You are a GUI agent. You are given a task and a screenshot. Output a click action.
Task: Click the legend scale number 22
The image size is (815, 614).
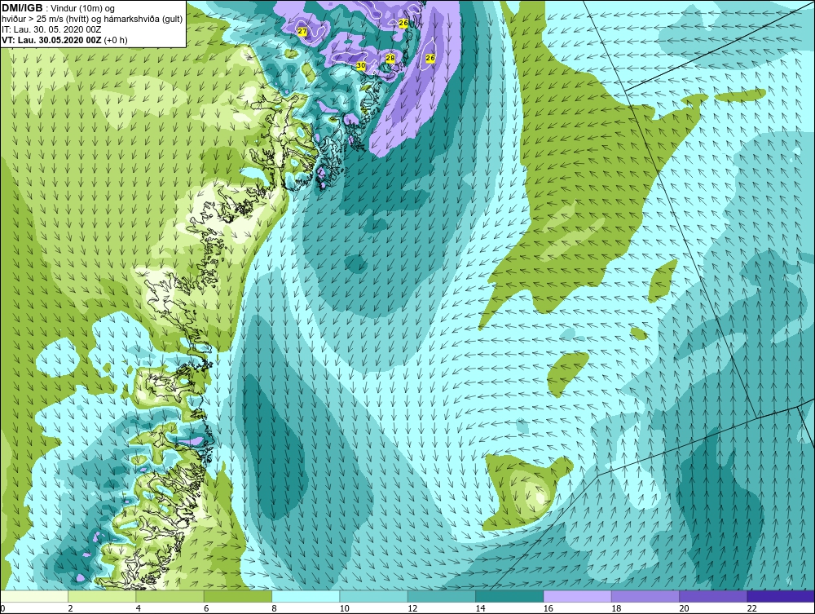pos(752,608)
